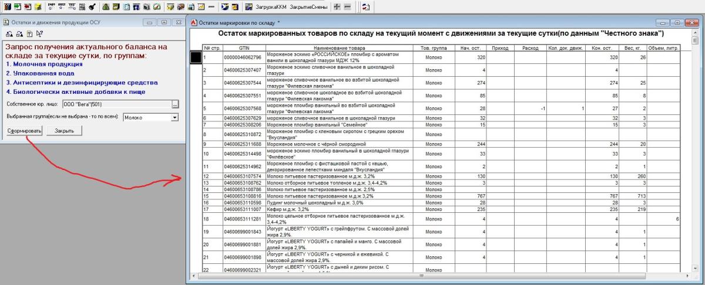Click the first icon in the form's small toolbar
This screenshot has height=285, width=705.
(9, 33)
